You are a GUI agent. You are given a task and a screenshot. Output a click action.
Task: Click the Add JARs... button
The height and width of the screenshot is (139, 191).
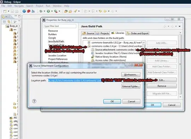click(162, 43)
